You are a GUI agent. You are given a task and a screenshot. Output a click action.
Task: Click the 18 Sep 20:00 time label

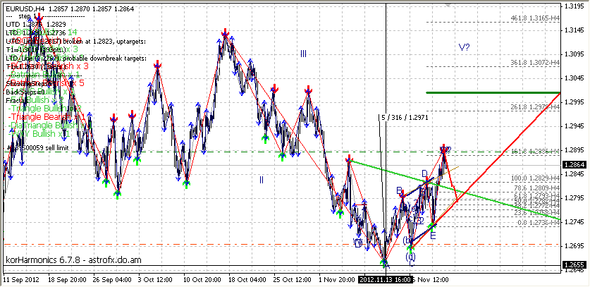[66, 280]
